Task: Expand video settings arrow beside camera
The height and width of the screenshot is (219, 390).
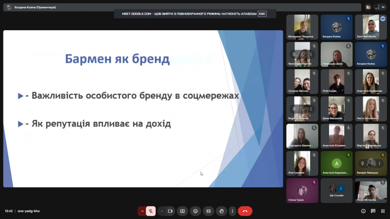Action: tap(161, 211)
